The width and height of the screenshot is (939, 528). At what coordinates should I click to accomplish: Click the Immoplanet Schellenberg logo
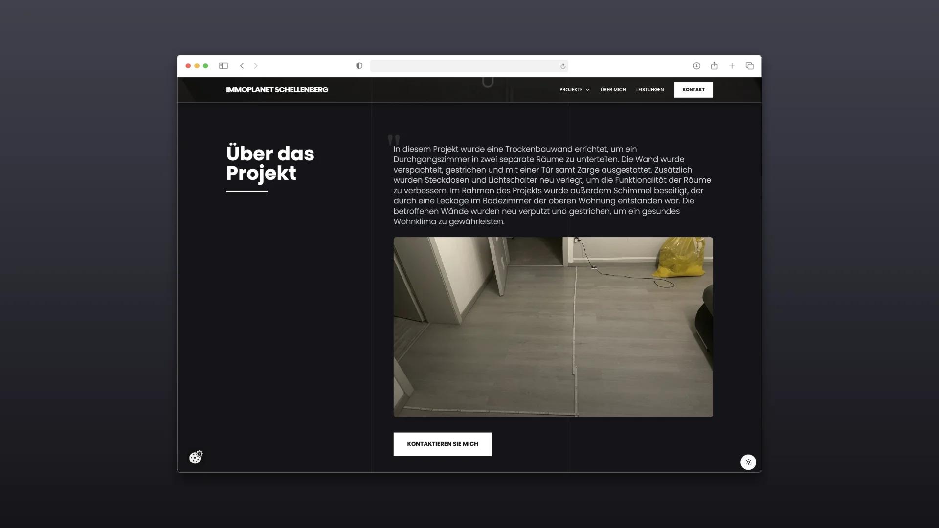(277, 90)
